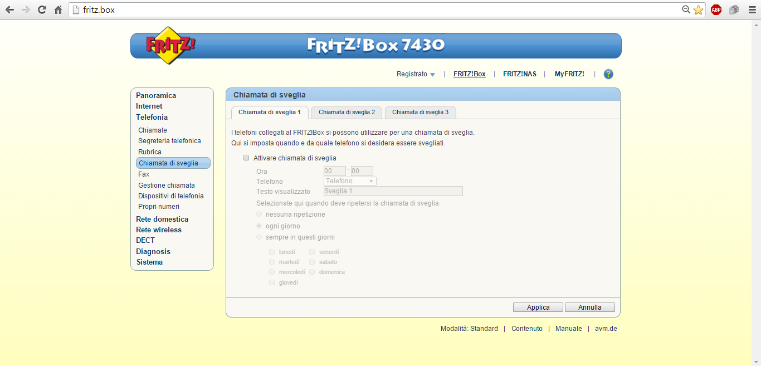
Task: Switch to Chiamata di sveglia 2 tab
Action: [x=347, y=112]
